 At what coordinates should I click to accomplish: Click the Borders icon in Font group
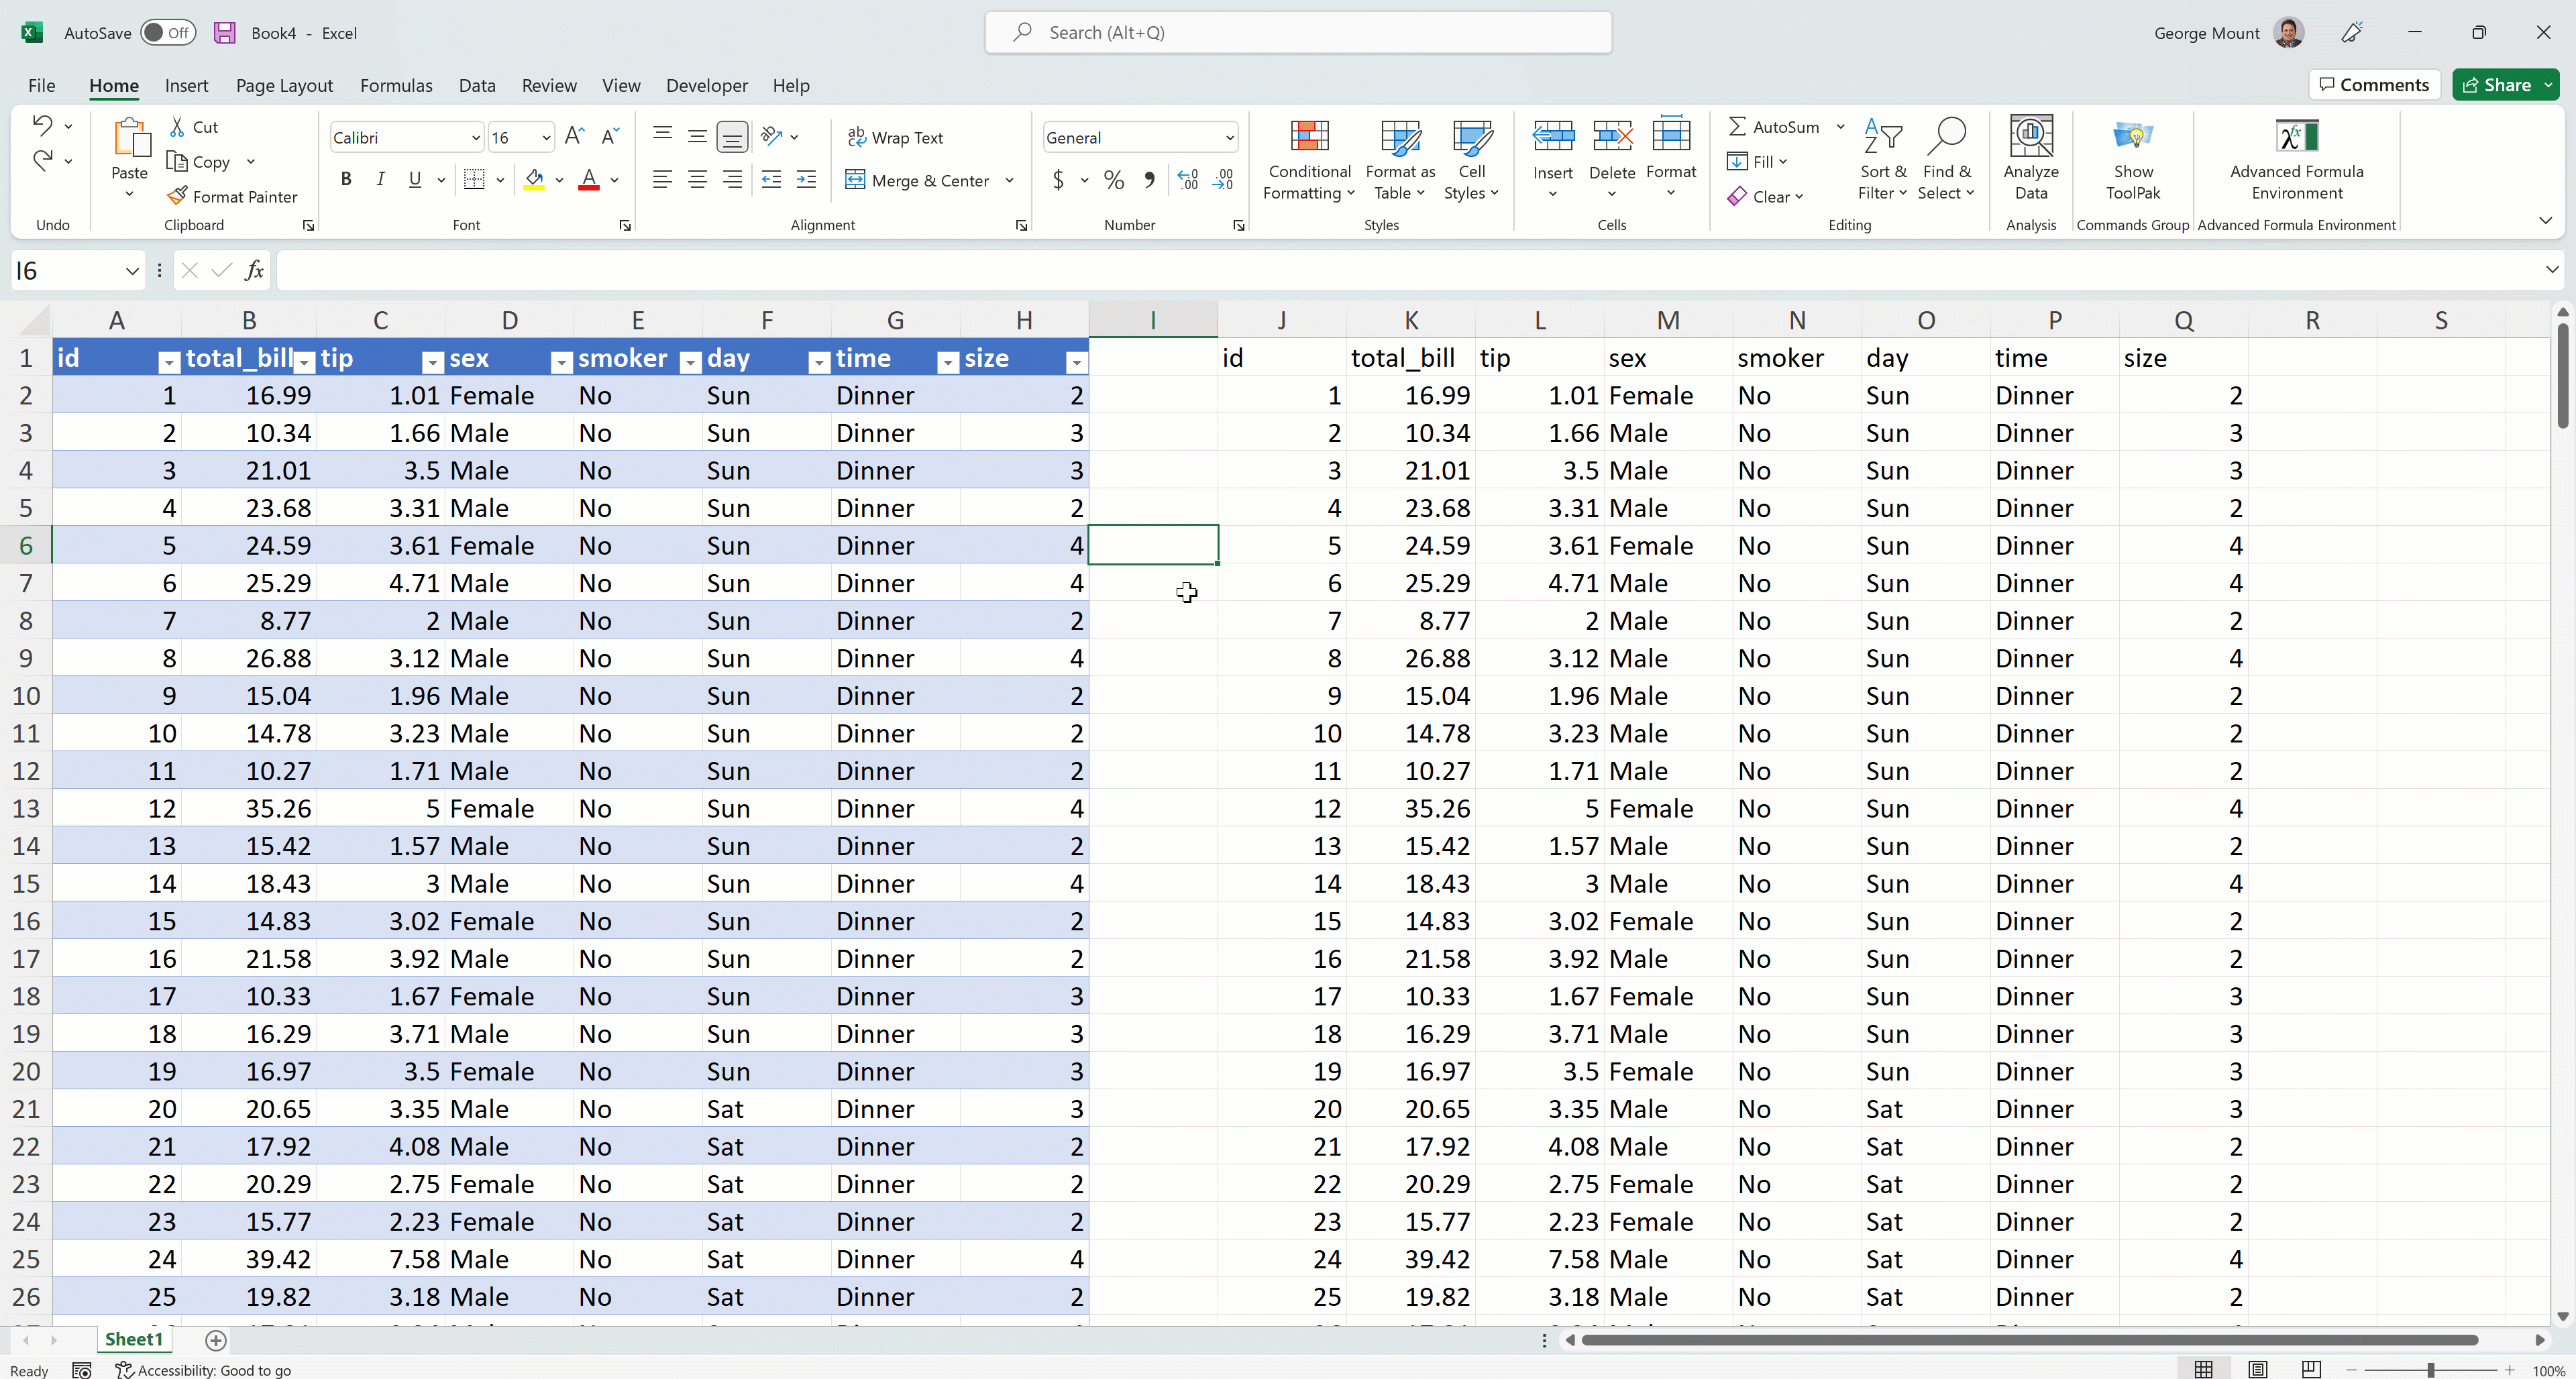474,180
